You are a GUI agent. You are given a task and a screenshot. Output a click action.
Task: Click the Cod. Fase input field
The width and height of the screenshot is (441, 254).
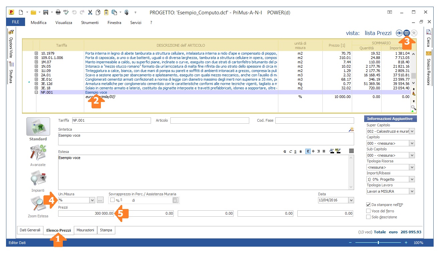(x=315, y=120)
